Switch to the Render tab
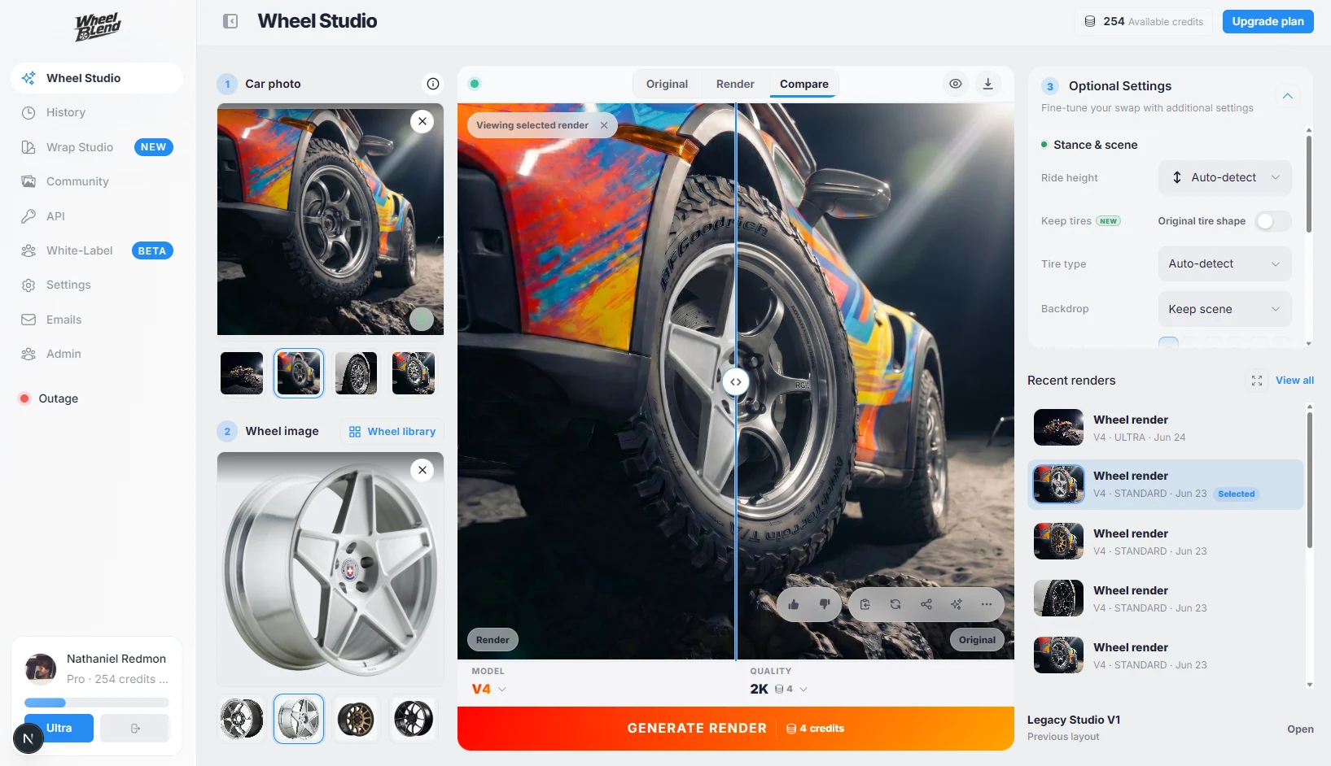The height and width of the screenshot is (766, 1331). [x=735, y=84]
